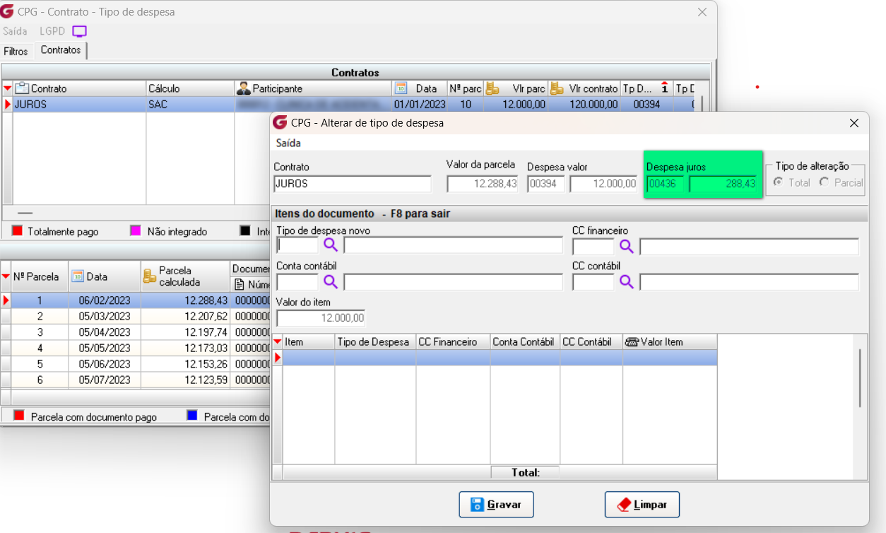The height and width of the screenshot is (533, 886).
Task: Click the Contrato column clipboard icon
Action: click(22, 88)
